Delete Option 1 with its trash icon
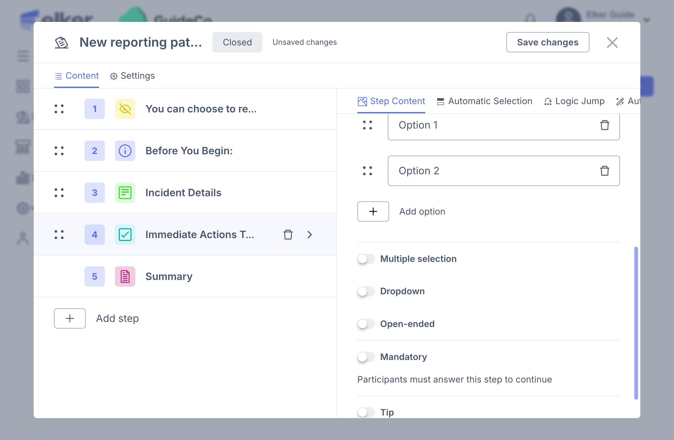 click(604, 125)
